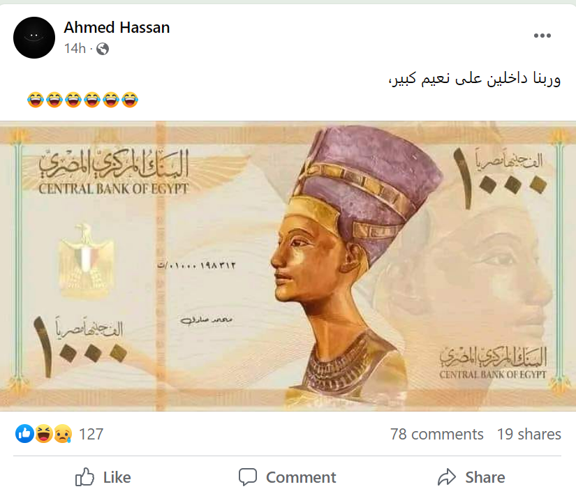Click the public globe audience icon
This screenshot has width=576, height=496.
pos(103,49)
